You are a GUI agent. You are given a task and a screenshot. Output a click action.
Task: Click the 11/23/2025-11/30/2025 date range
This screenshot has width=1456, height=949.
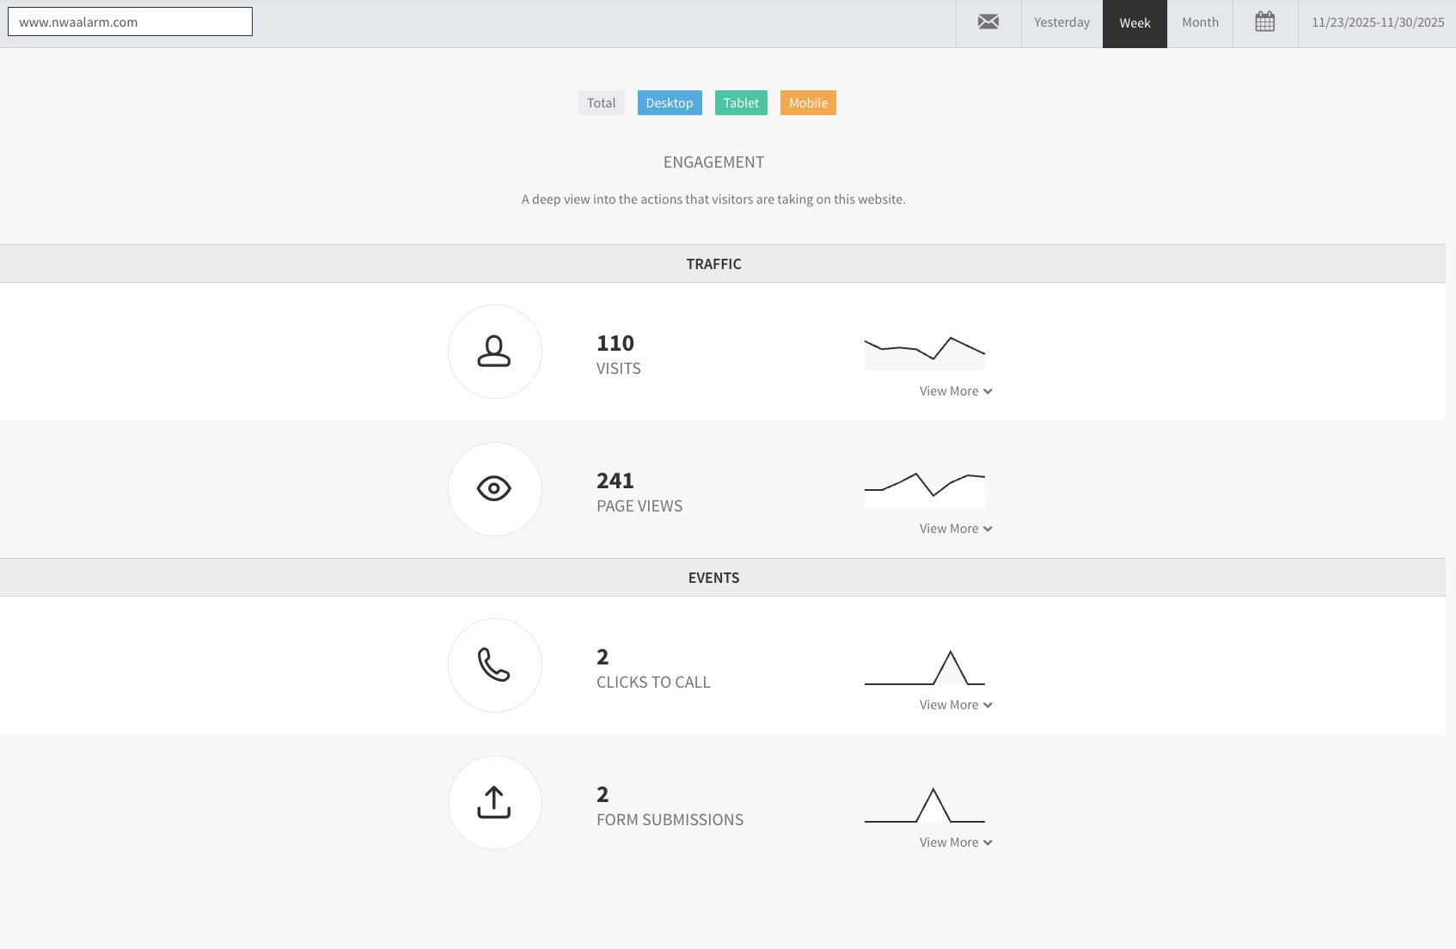point(1378,23)
